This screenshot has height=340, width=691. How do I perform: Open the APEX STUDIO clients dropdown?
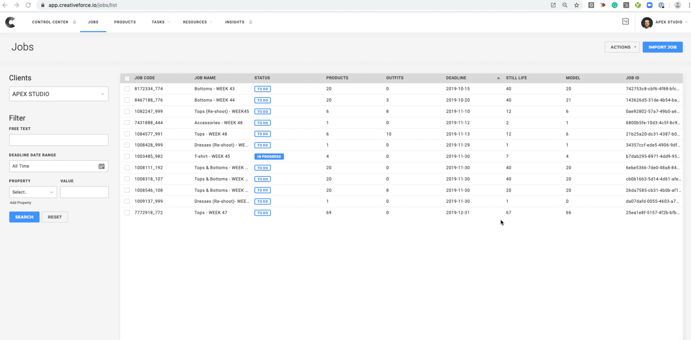pyautogui.click(x=59, y=94)
